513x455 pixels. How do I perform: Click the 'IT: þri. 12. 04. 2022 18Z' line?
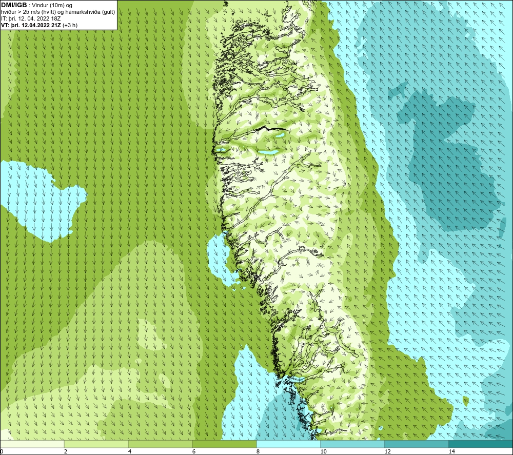(31, 18)
